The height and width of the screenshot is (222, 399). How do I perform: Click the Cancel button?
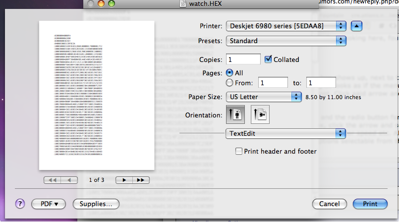(x=329, y=204)
